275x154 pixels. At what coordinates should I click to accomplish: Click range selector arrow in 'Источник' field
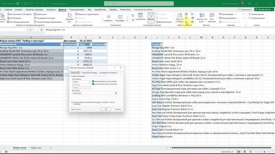coord(116,93)
